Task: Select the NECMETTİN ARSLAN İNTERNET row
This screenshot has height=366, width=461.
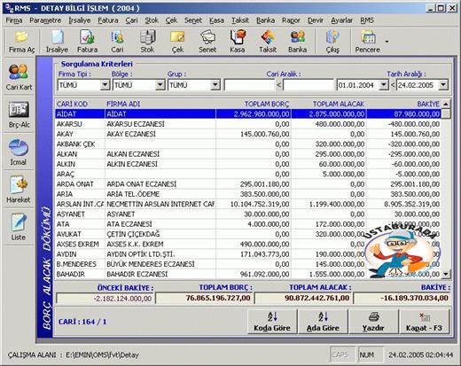Action: (x=248, y=204)
